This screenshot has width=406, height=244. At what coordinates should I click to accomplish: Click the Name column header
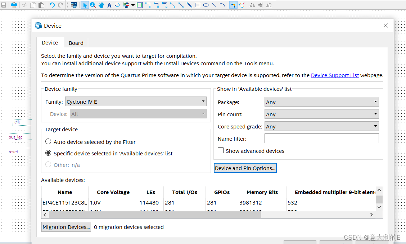(x=65, y=192)
